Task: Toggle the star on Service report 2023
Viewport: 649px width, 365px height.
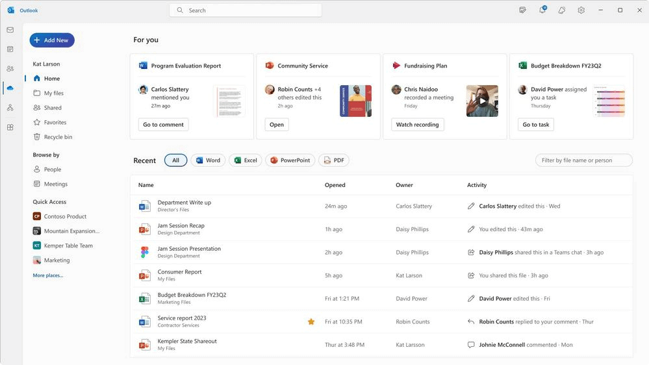Action: coord(311,321)
